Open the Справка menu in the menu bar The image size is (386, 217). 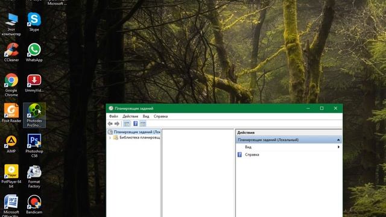(x=160, y=116)
